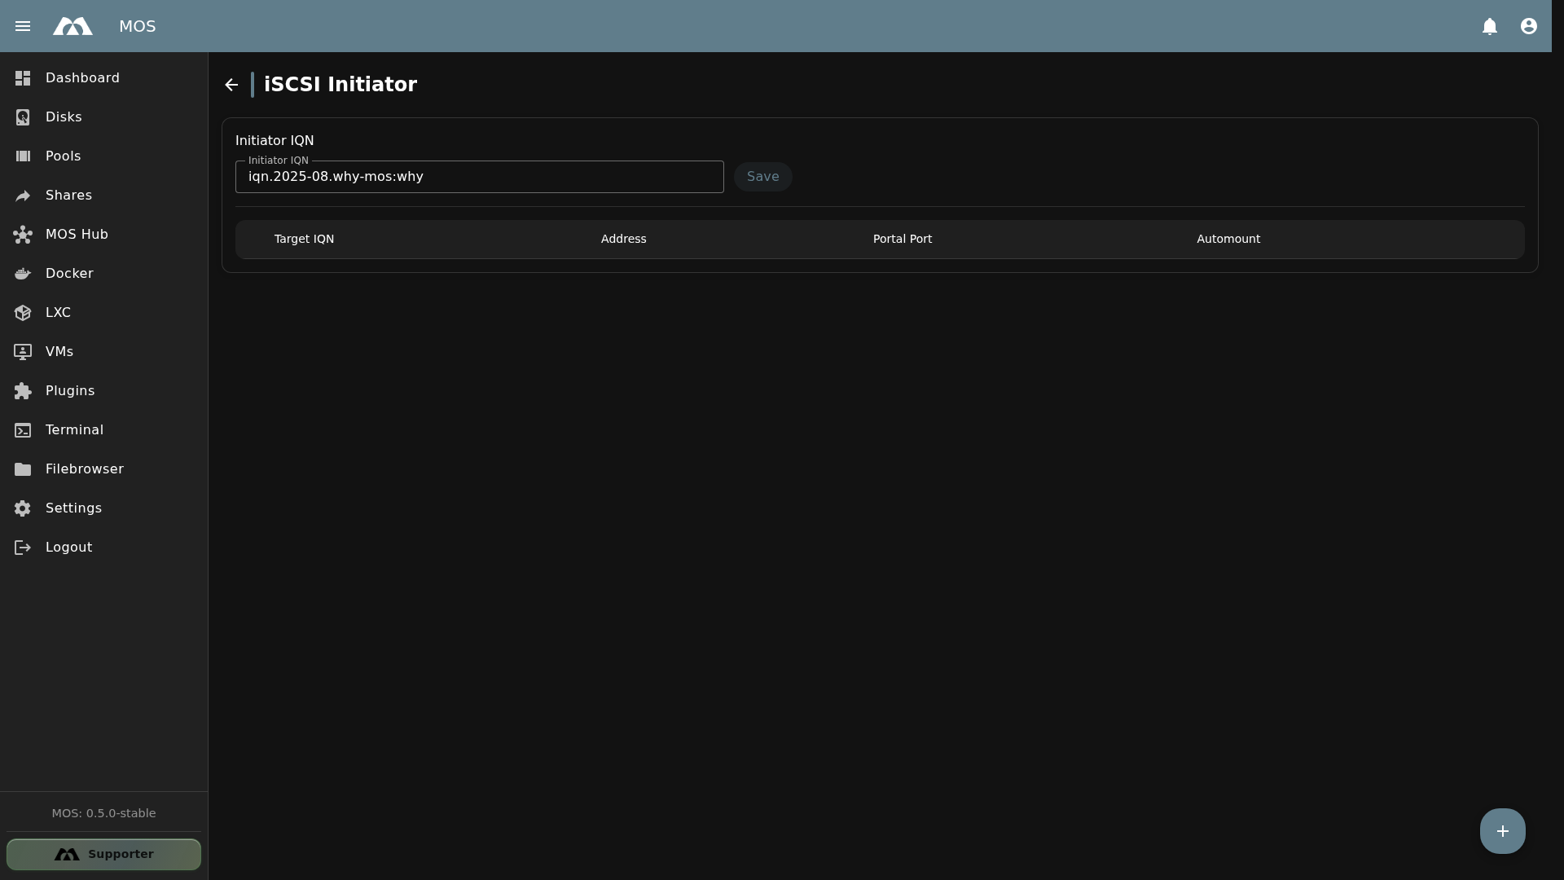The image size is (1564, 880).
Task: Click the MOS Hub icon
Action: pyautogui.click(x=23, y=235)
